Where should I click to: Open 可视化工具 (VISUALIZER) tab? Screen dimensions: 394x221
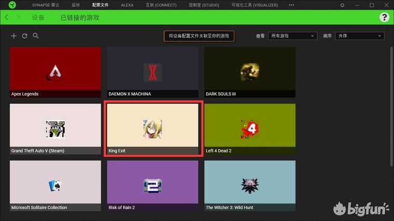click(x=254, y=5)
